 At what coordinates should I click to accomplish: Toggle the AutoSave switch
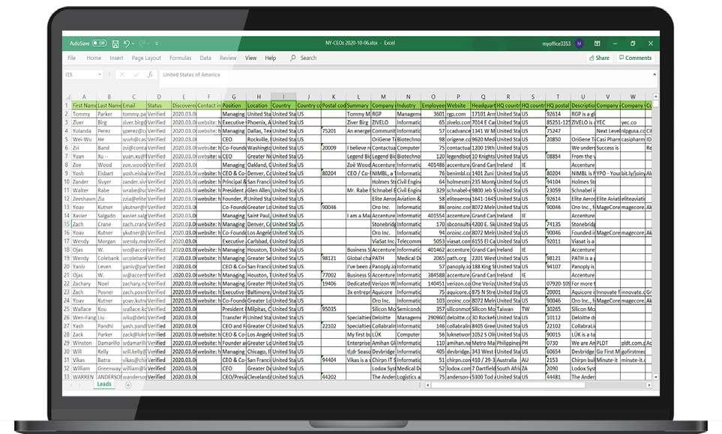(99, 43)
